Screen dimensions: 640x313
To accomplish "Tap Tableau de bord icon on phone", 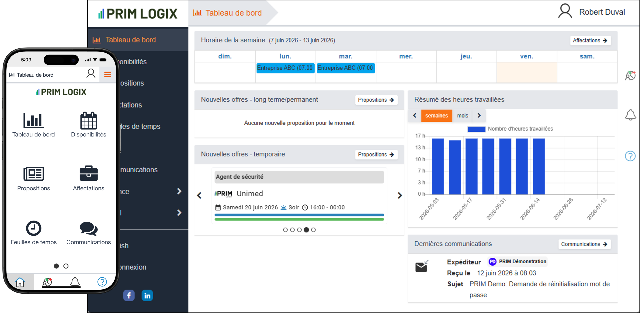I will [x=33, y=120].
